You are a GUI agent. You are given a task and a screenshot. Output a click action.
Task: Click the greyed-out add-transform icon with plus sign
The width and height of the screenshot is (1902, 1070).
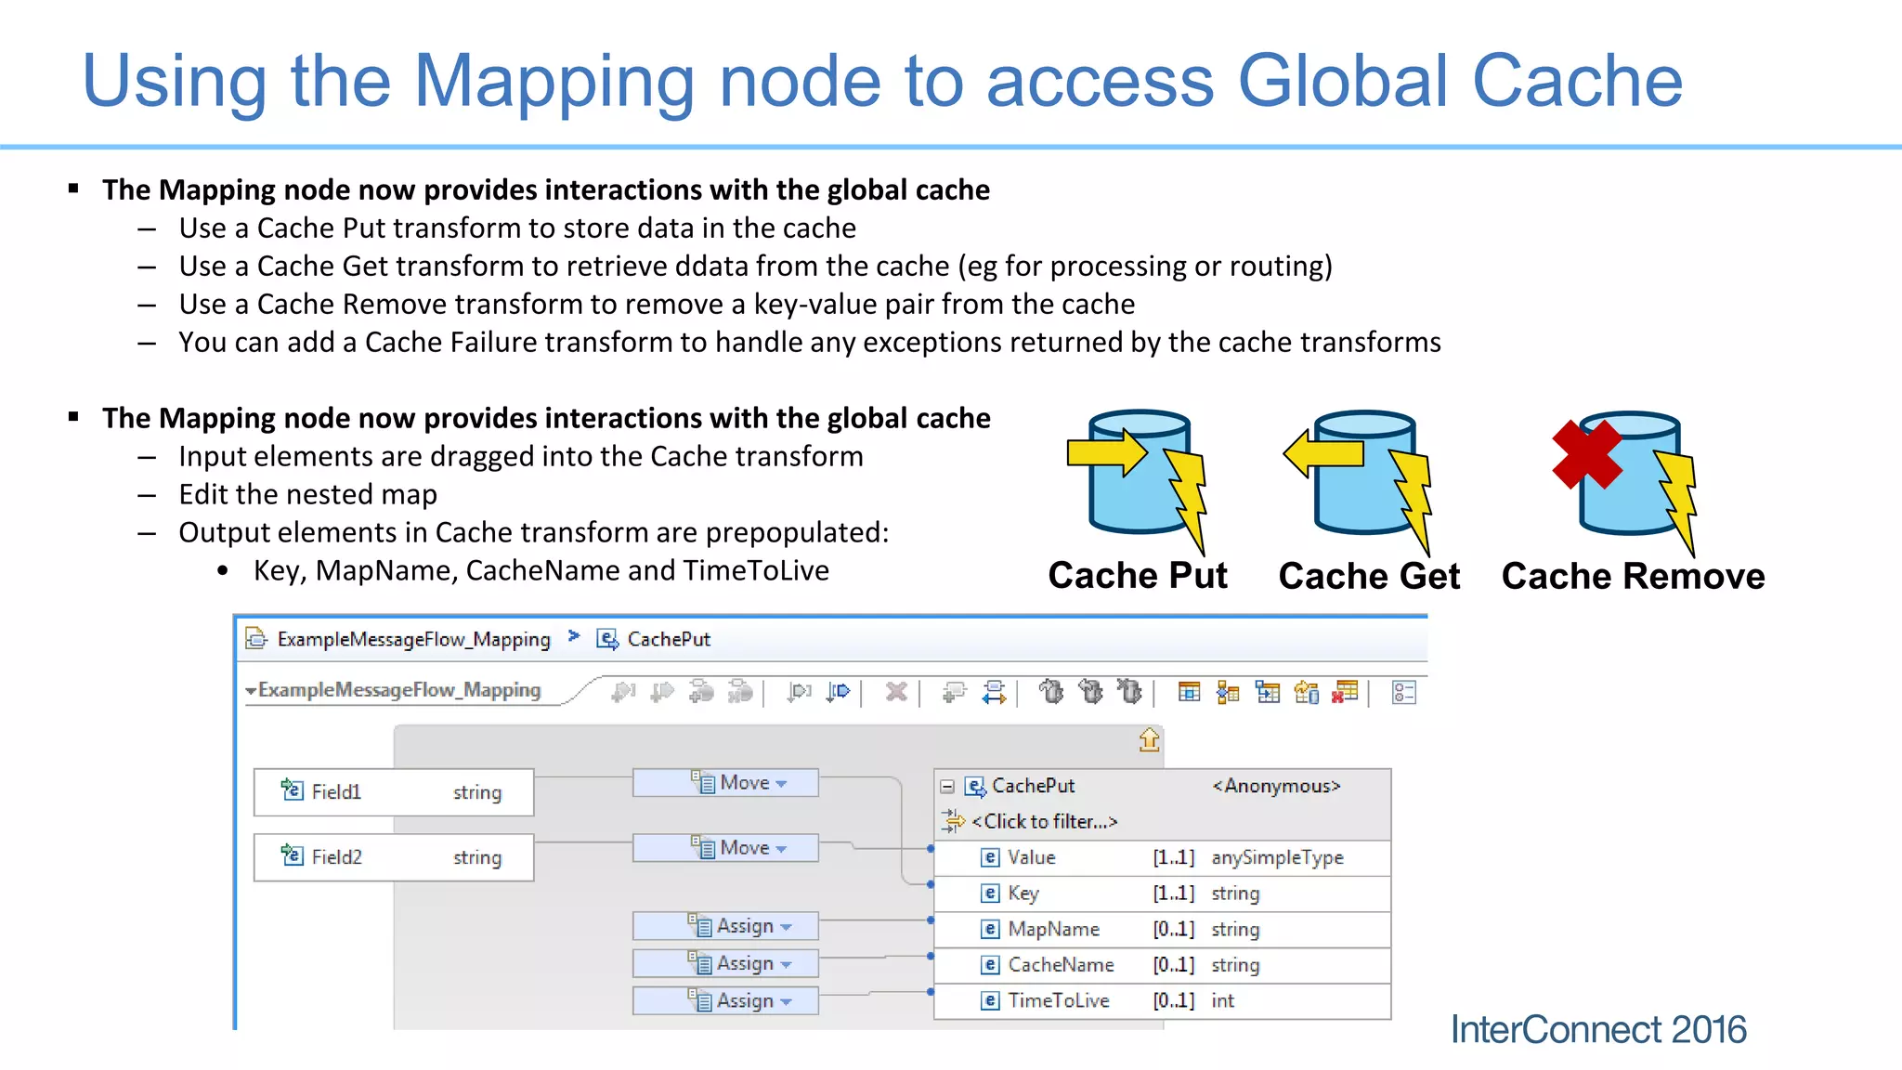click(x=701, y=692)
